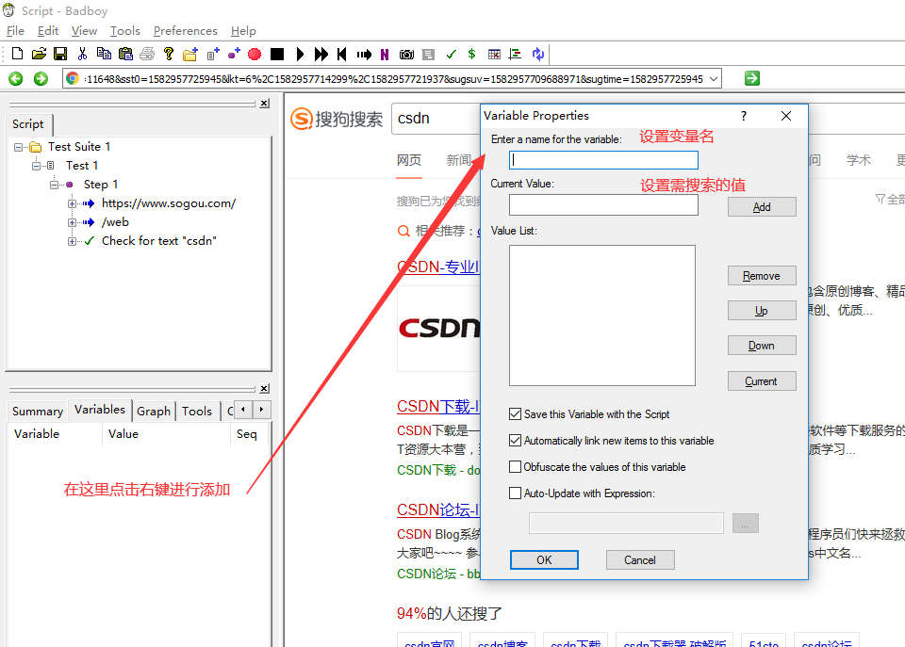Click the Down button
The height and width of the screenshot is (647, 905).
pyautogui.click(x=762, y=346)
